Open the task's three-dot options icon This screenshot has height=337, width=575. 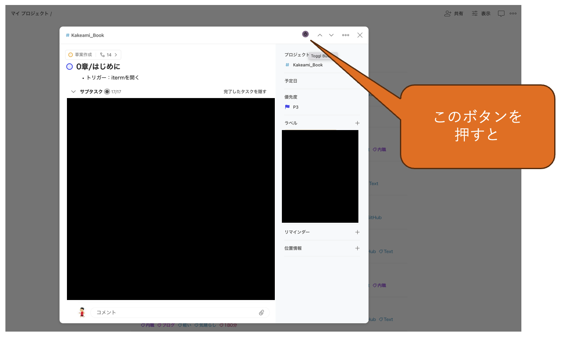tap(345, 35)
